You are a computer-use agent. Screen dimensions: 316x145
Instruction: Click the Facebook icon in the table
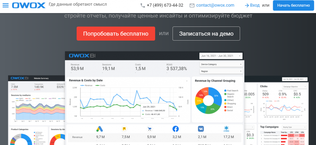(x=175, y=129)
